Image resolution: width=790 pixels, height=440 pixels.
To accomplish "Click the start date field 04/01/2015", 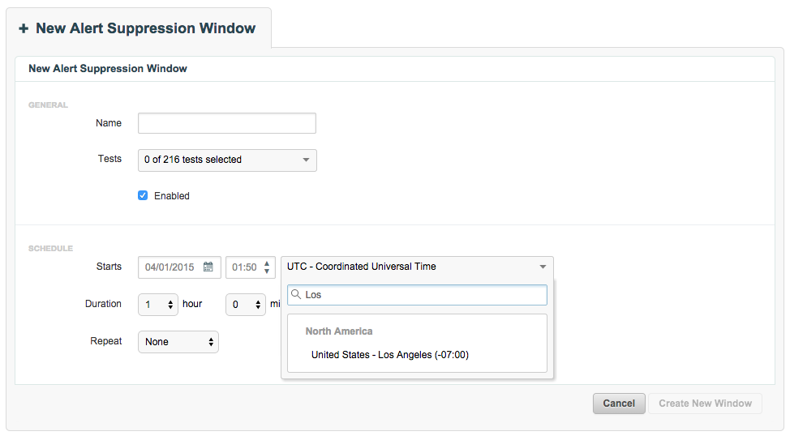I will 179,267.
